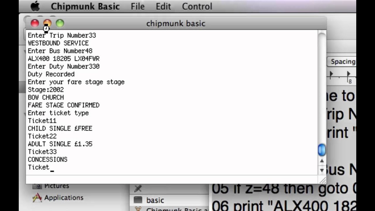
Task: Click the 'Enter Duty Number330' line
Action: pos(64,67)
